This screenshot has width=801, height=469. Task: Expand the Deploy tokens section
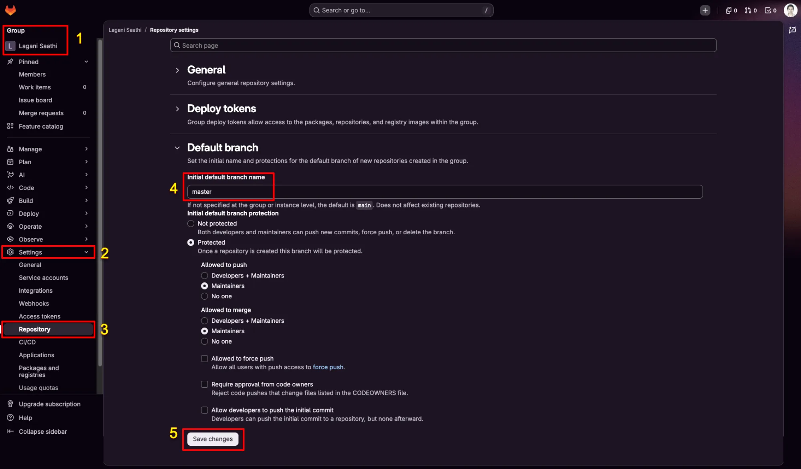click(177, 109)
